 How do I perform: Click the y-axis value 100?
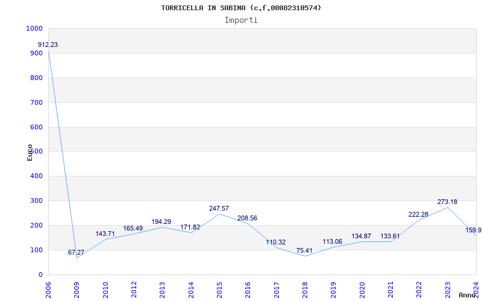point(36,250)
